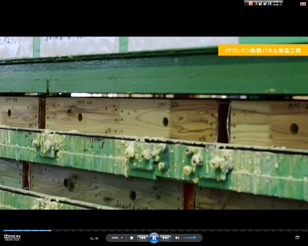Open the DVD menu button
The height and width of the screenshot is (246, 308).
click(115, 238)
